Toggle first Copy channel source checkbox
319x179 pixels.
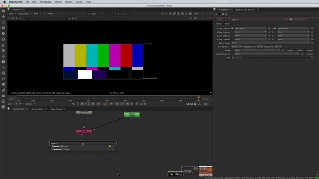(x=232, y=28)
